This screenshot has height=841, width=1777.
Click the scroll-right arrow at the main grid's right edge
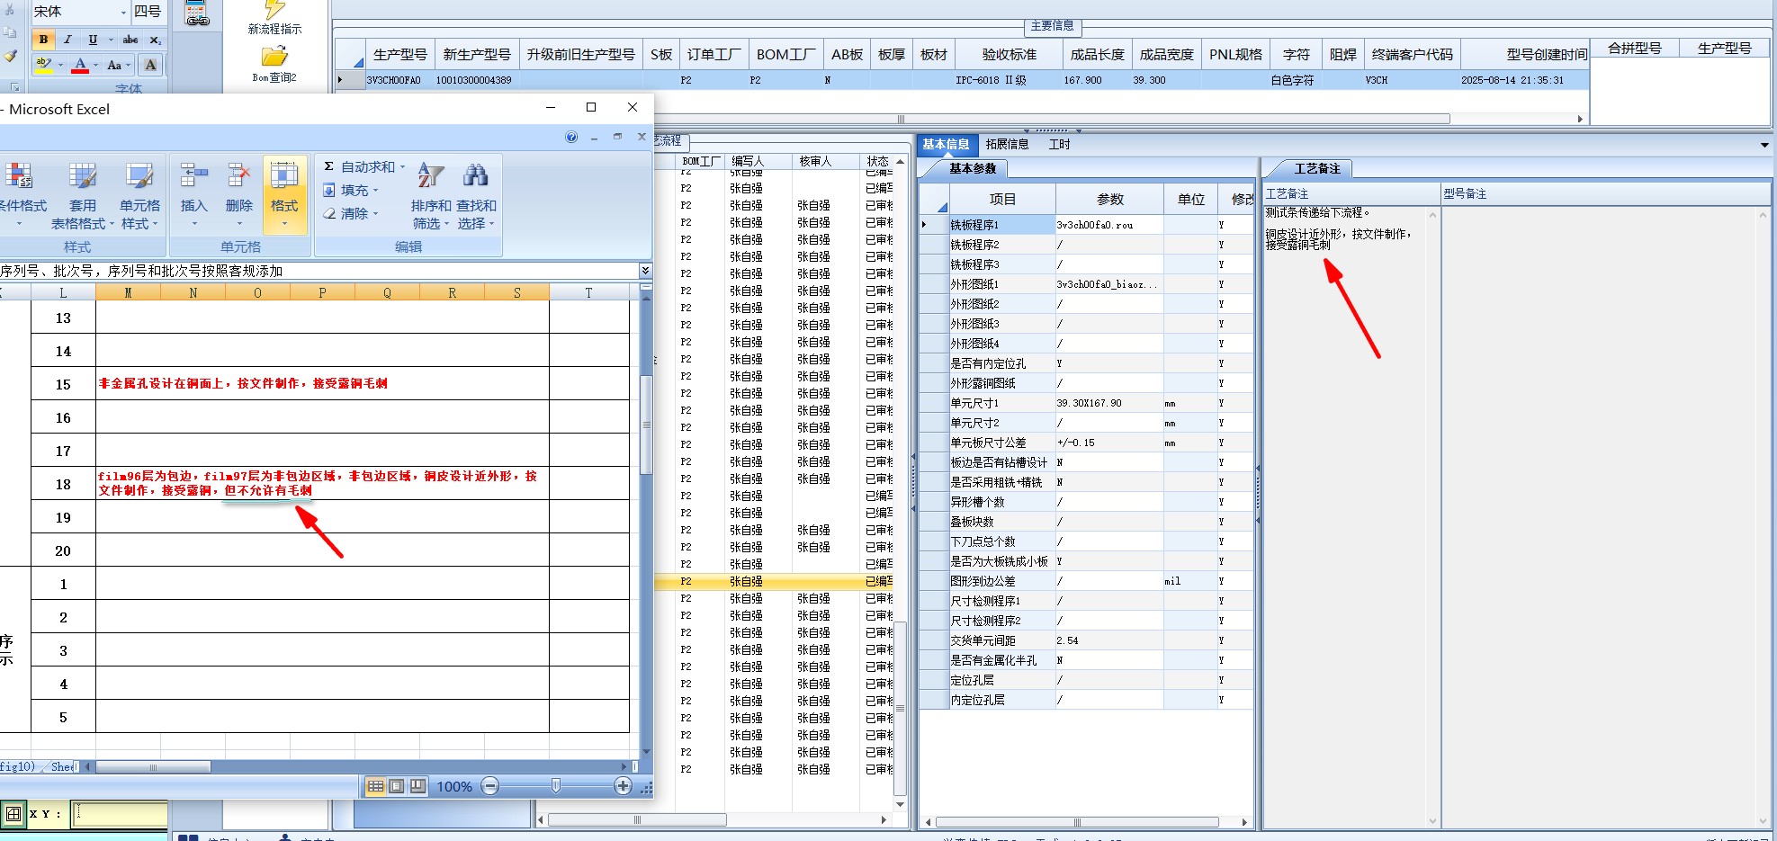(1580, 119)
